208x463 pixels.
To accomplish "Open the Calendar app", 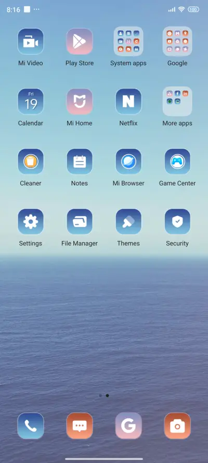I will coord(31,102).
